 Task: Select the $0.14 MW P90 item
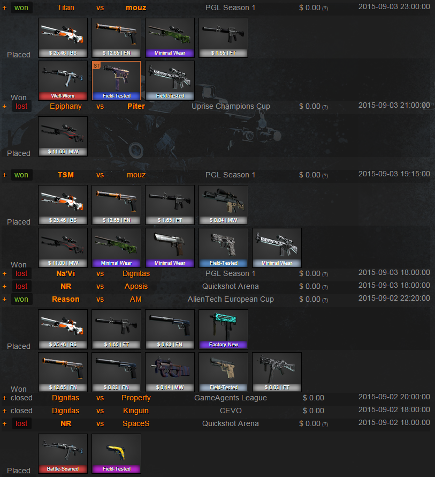click(170, 372)
